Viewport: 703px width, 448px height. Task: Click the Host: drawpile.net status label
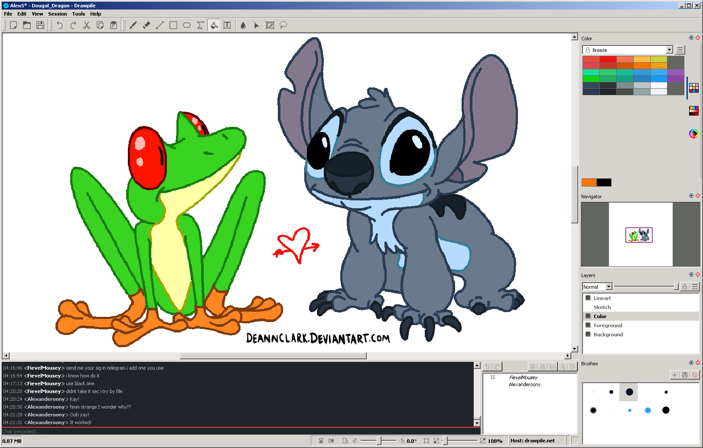pos(533,441)
